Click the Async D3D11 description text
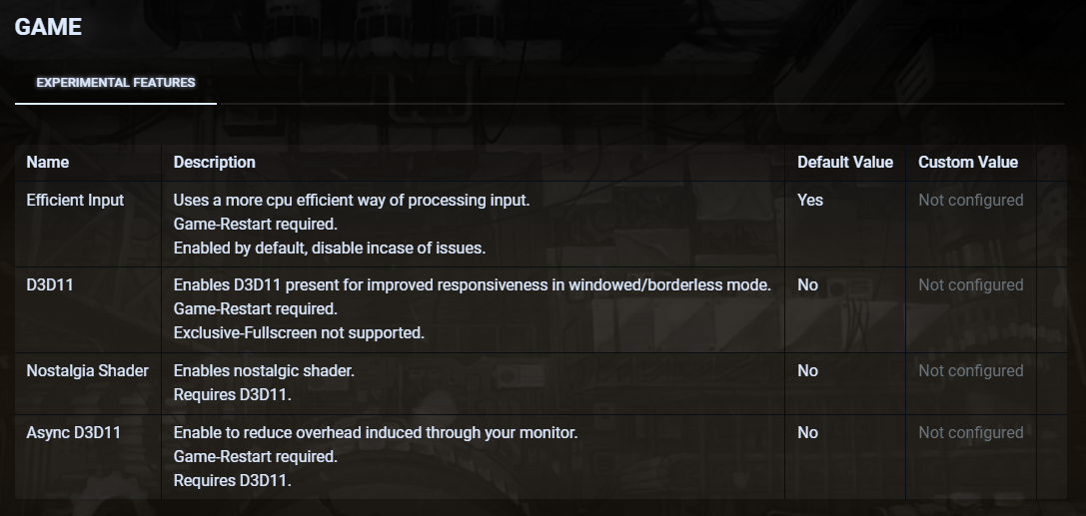 (375, 433)
